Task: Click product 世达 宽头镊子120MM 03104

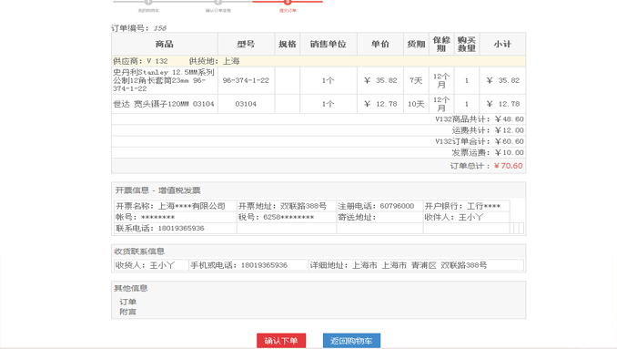Action: pyautogui.click(x=164, y=104)
